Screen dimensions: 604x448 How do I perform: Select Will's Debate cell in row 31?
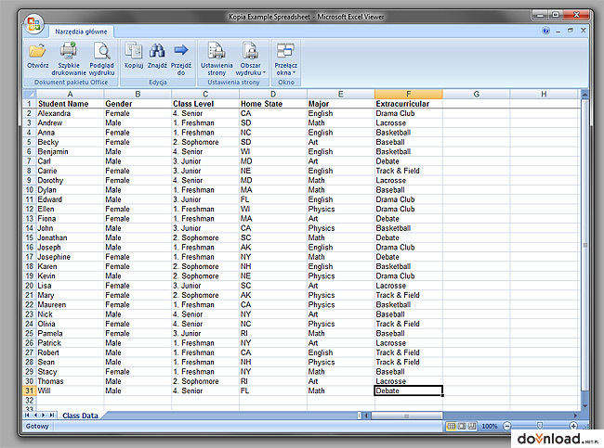[x=408, y=390]
